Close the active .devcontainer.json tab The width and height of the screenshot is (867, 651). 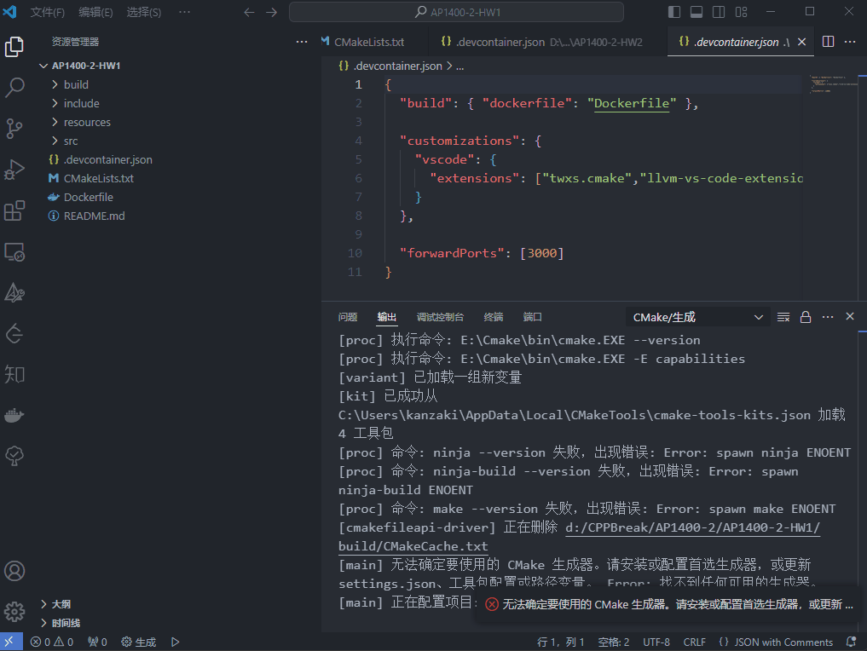(x=801, y=42)
